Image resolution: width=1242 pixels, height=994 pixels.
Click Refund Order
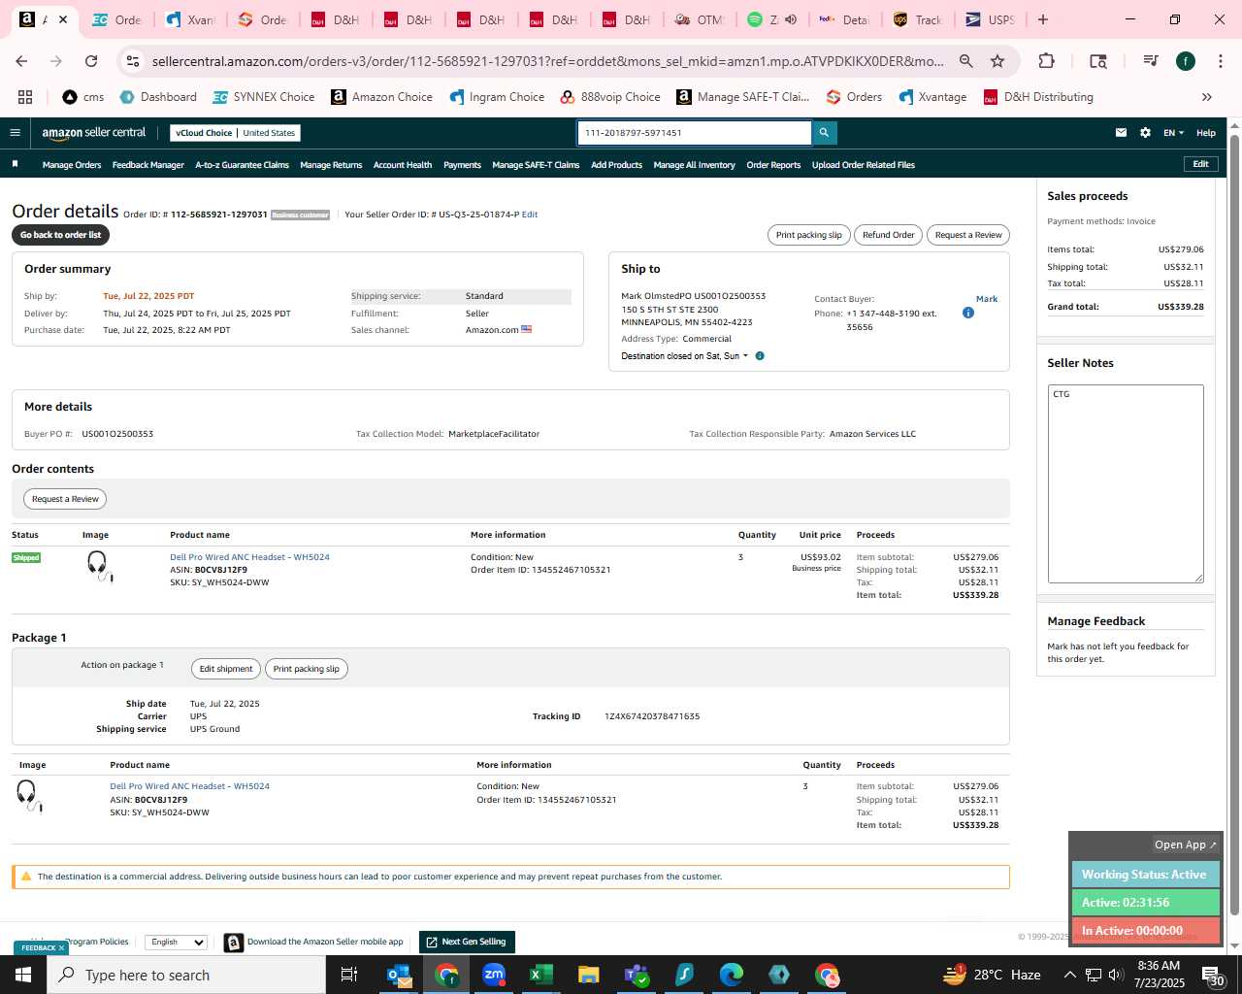pyautogui.click(x=889, y=235)
